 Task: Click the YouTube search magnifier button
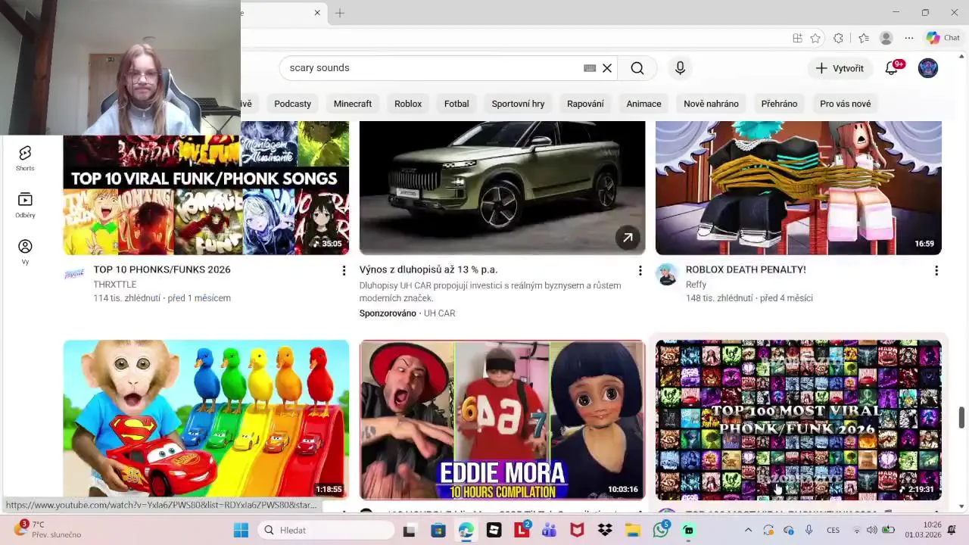[637, 68]
